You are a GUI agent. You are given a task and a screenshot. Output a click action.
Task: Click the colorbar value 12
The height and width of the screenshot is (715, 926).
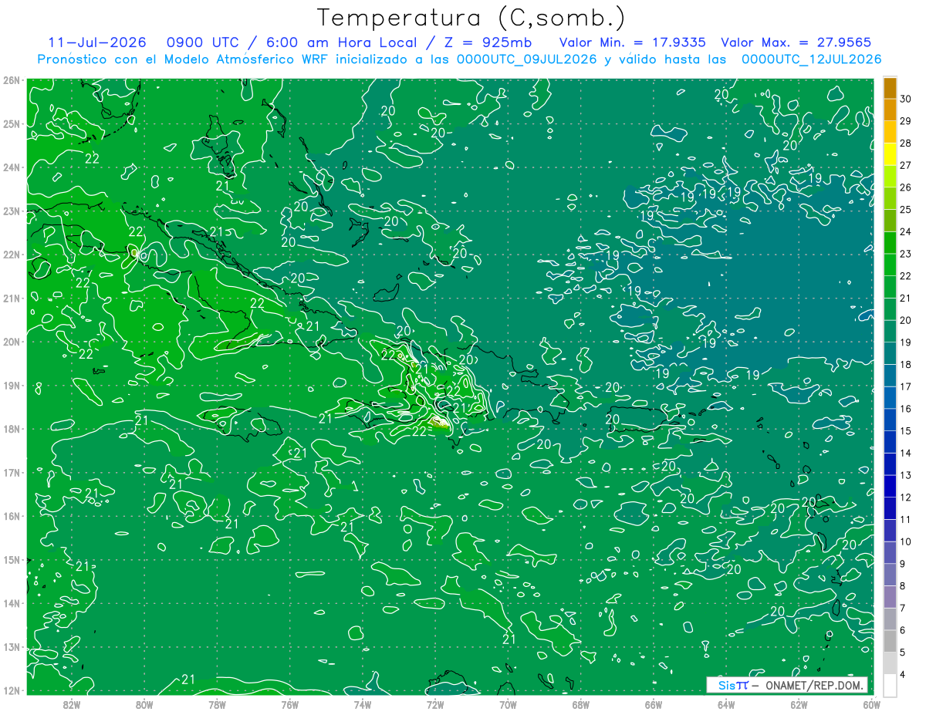[x=905, y=497]
